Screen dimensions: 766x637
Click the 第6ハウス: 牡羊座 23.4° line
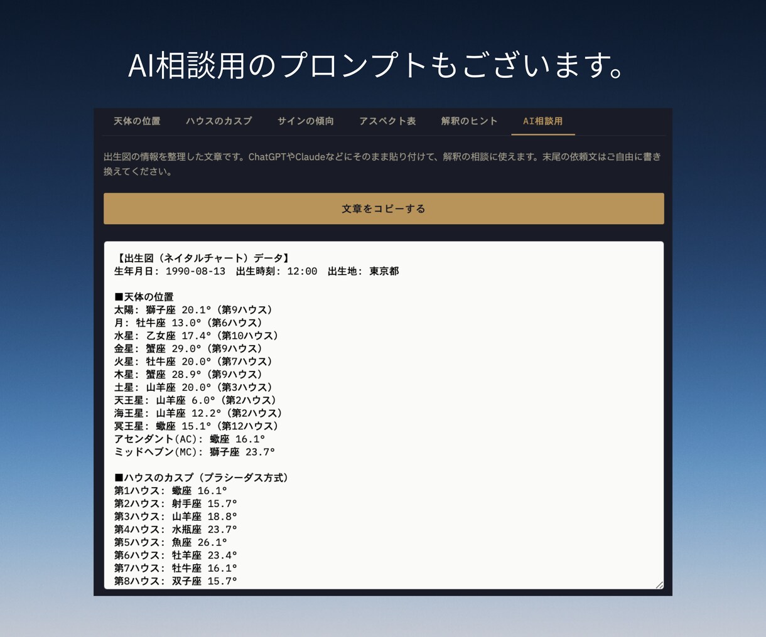176,555
